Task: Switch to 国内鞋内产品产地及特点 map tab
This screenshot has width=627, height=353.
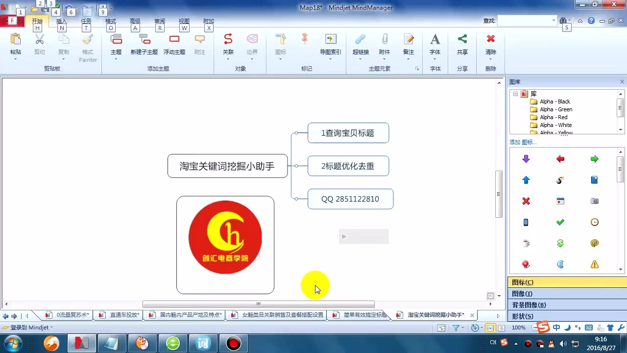Action: (x=186, y=315)
